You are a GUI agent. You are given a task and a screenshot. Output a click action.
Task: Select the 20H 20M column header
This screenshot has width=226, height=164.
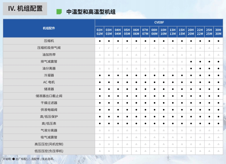[191, 32]
